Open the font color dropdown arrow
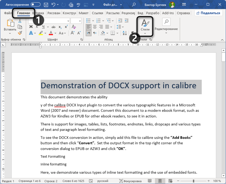This screenshot has width=226, height=184. pyautogui.click(x=55, y=33)
